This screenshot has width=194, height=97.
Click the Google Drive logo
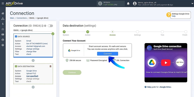pyautogui.click(x=74, y=50)
